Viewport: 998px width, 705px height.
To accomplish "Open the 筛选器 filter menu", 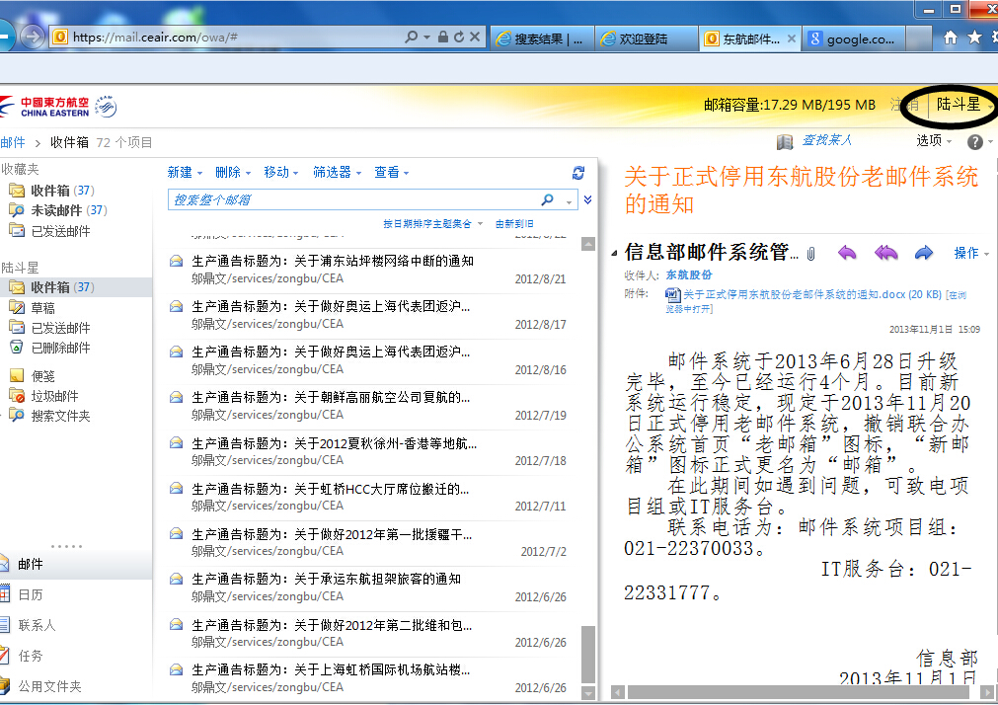I will click(338, 172).
